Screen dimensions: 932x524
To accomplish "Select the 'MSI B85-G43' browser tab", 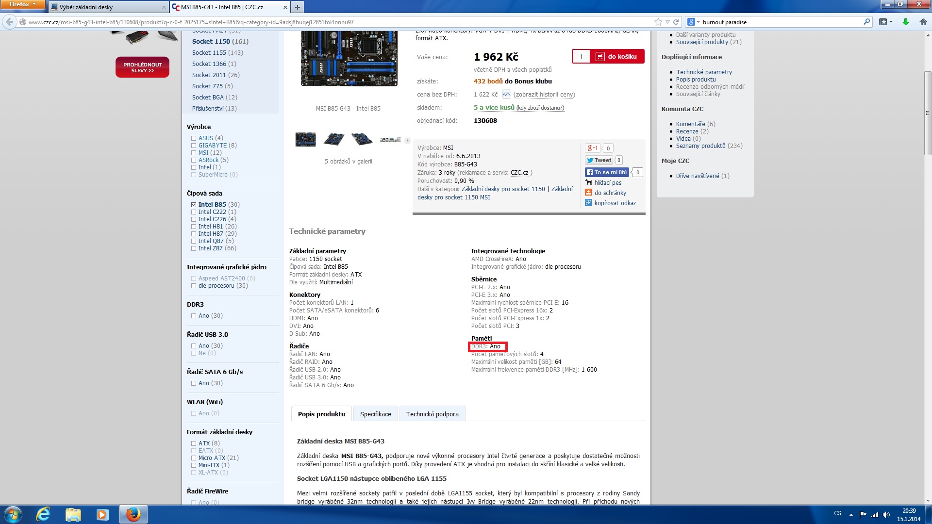I will 230,7.
